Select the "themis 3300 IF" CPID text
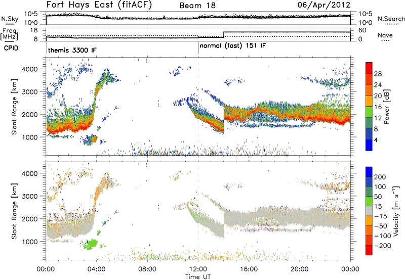 (72, 50)
